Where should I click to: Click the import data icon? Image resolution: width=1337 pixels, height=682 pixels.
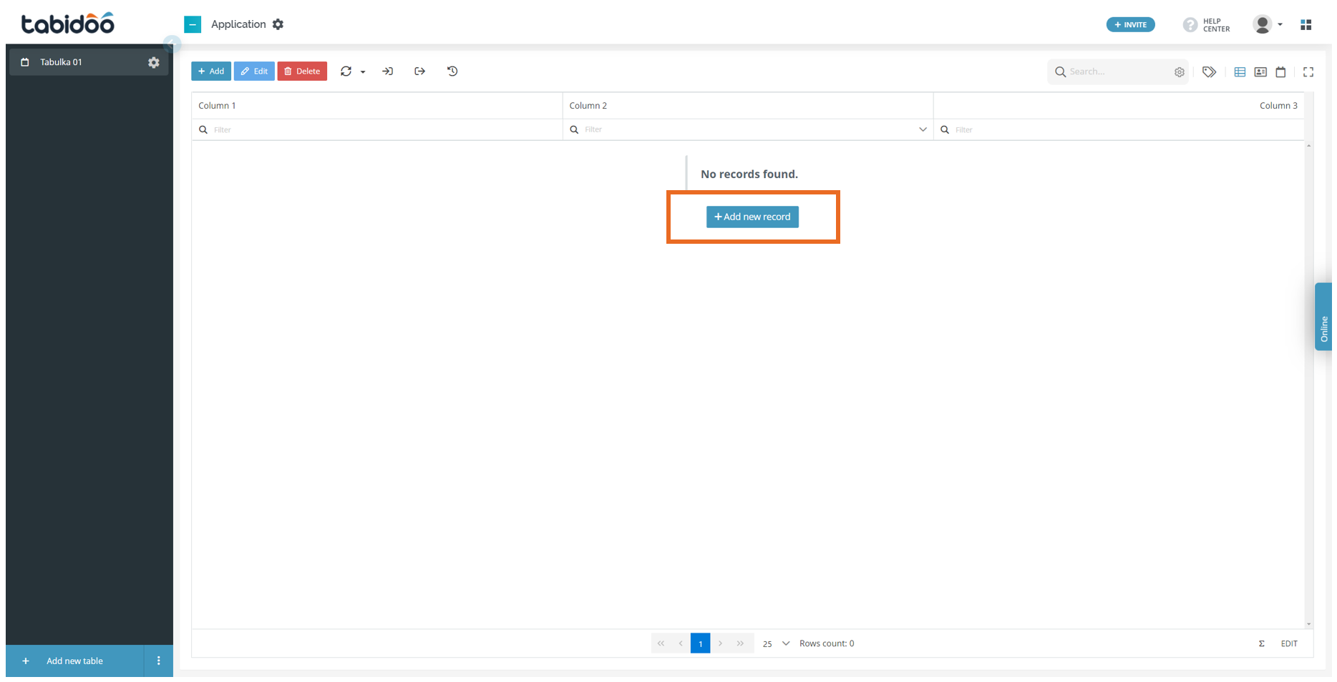click(387, 71)
